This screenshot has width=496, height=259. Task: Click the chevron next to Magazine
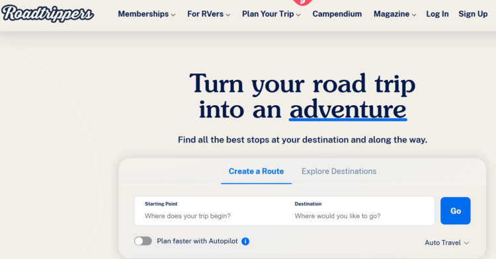click(414, 15)
